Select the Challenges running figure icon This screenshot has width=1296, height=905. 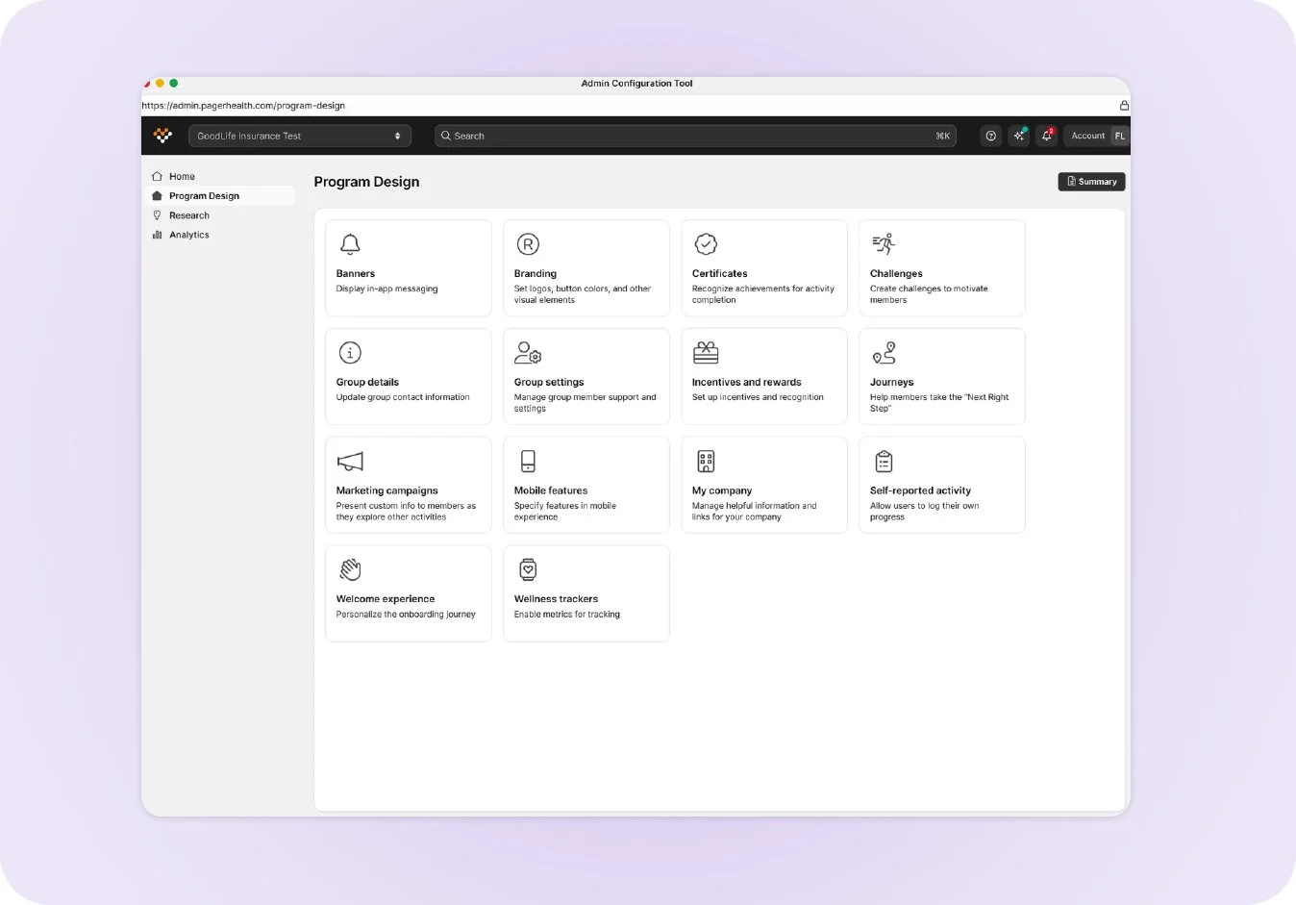pos(884,244)
